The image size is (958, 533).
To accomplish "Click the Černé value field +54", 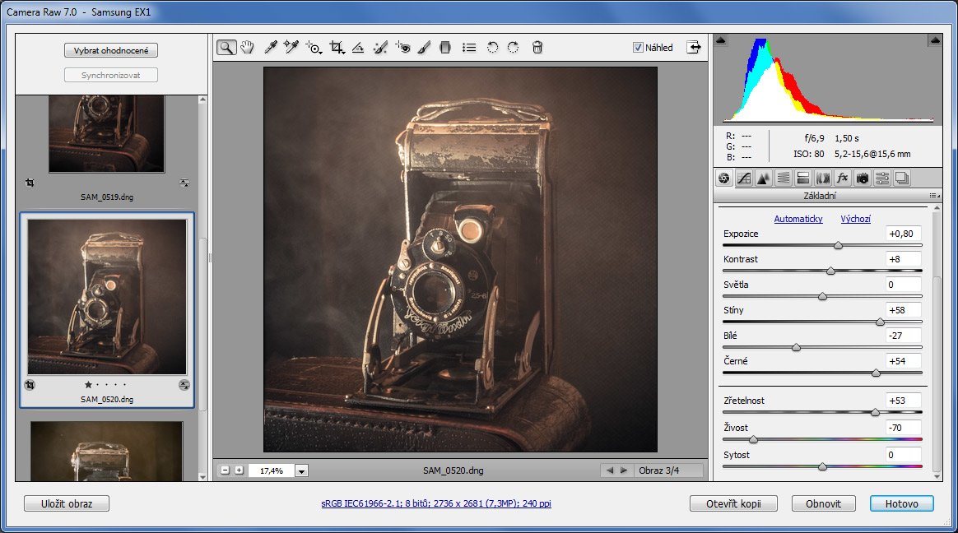I will point(903,361).
